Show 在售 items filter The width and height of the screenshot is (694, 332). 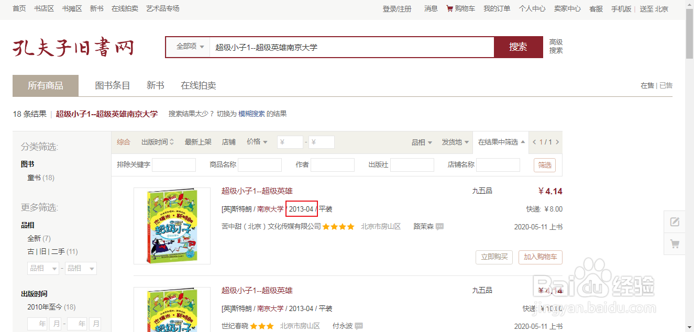coord(647,85)
